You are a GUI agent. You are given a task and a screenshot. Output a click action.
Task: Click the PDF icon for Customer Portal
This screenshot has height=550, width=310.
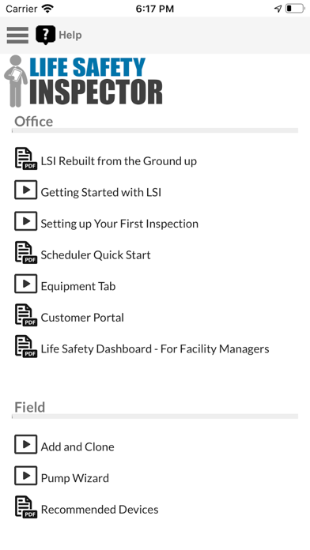click(26, 315)
